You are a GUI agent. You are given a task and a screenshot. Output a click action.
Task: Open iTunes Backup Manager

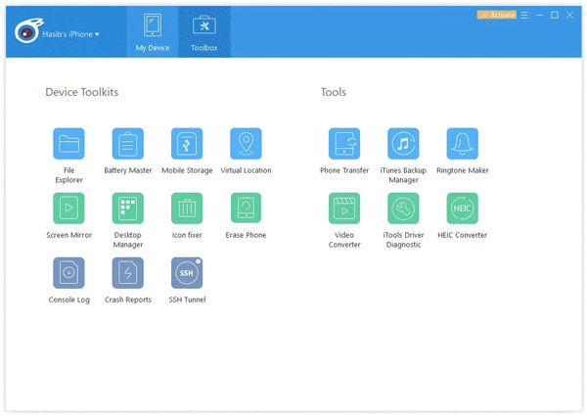click(x=403, y=144)
